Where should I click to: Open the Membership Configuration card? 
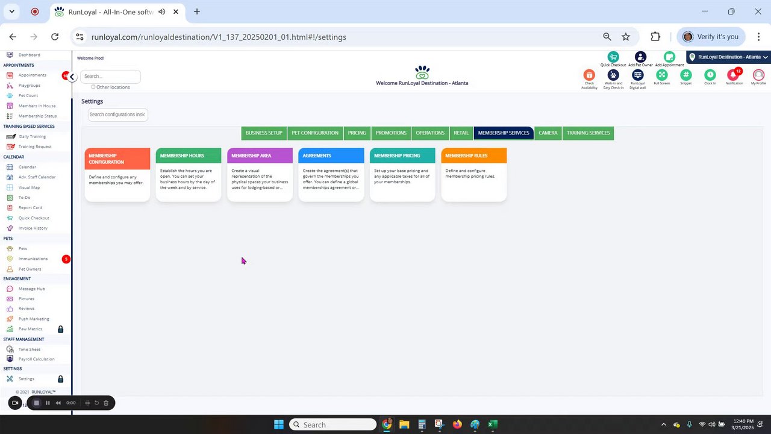pyautogui.click(x=117, y=175)
